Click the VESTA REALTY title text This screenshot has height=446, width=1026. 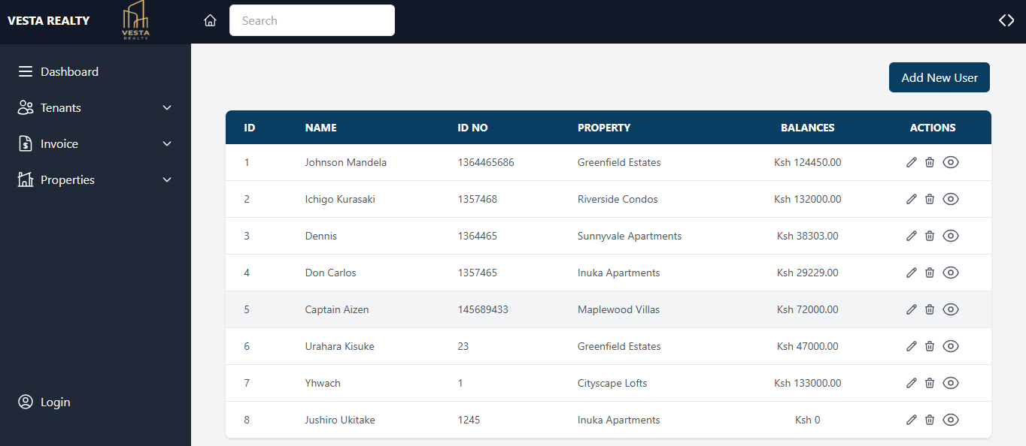click(x=48, y=21)
